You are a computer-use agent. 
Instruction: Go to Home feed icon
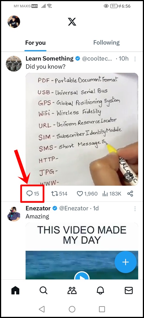[15, 290]
